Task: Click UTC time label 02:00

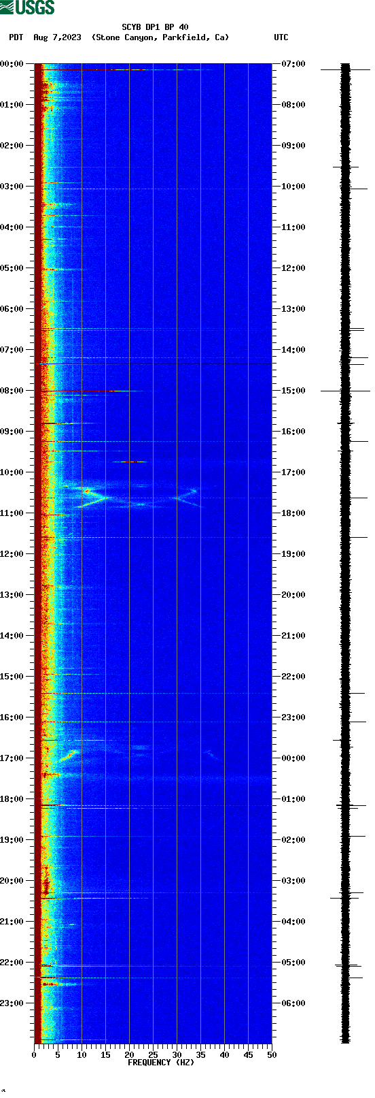Action: pos(293,840)
